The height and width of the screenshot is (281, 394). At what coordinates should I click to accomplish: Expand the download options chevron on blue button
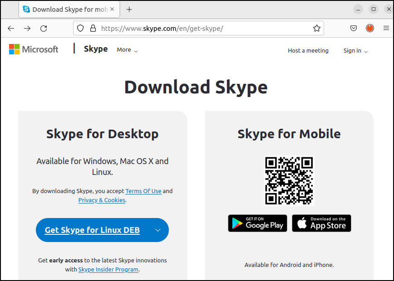[158, 230]
